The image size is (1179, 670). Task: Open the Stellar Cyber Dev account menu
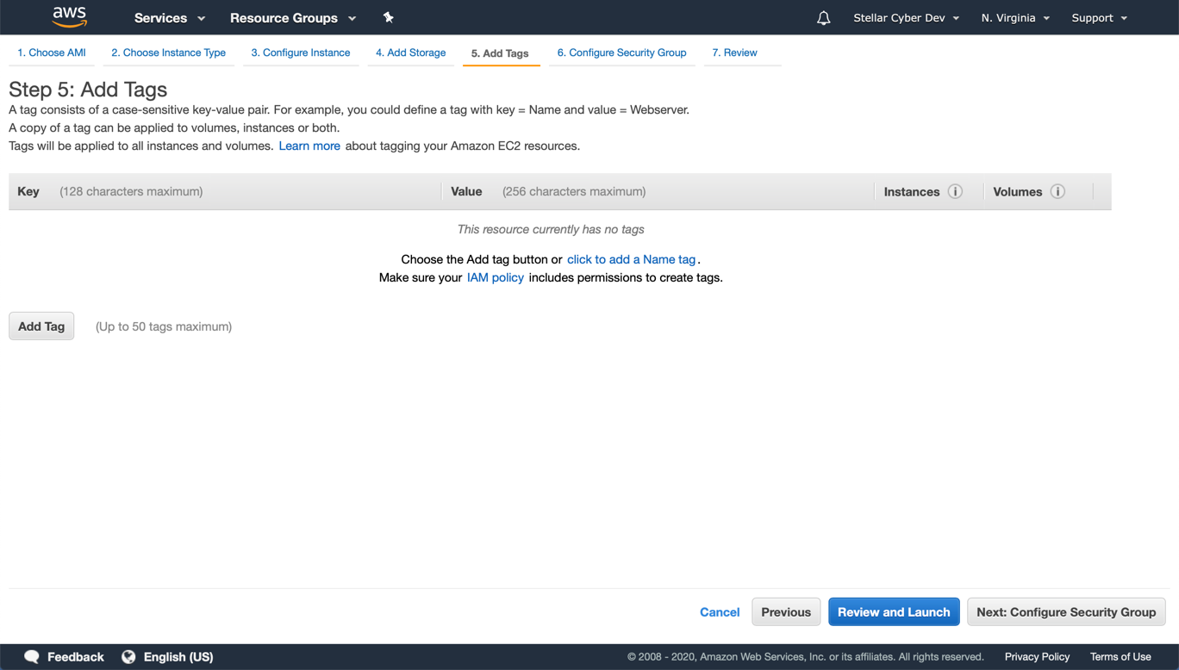[906, 18]
